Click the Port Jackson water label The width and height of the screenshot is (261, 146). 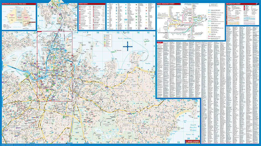click(124, 39)
